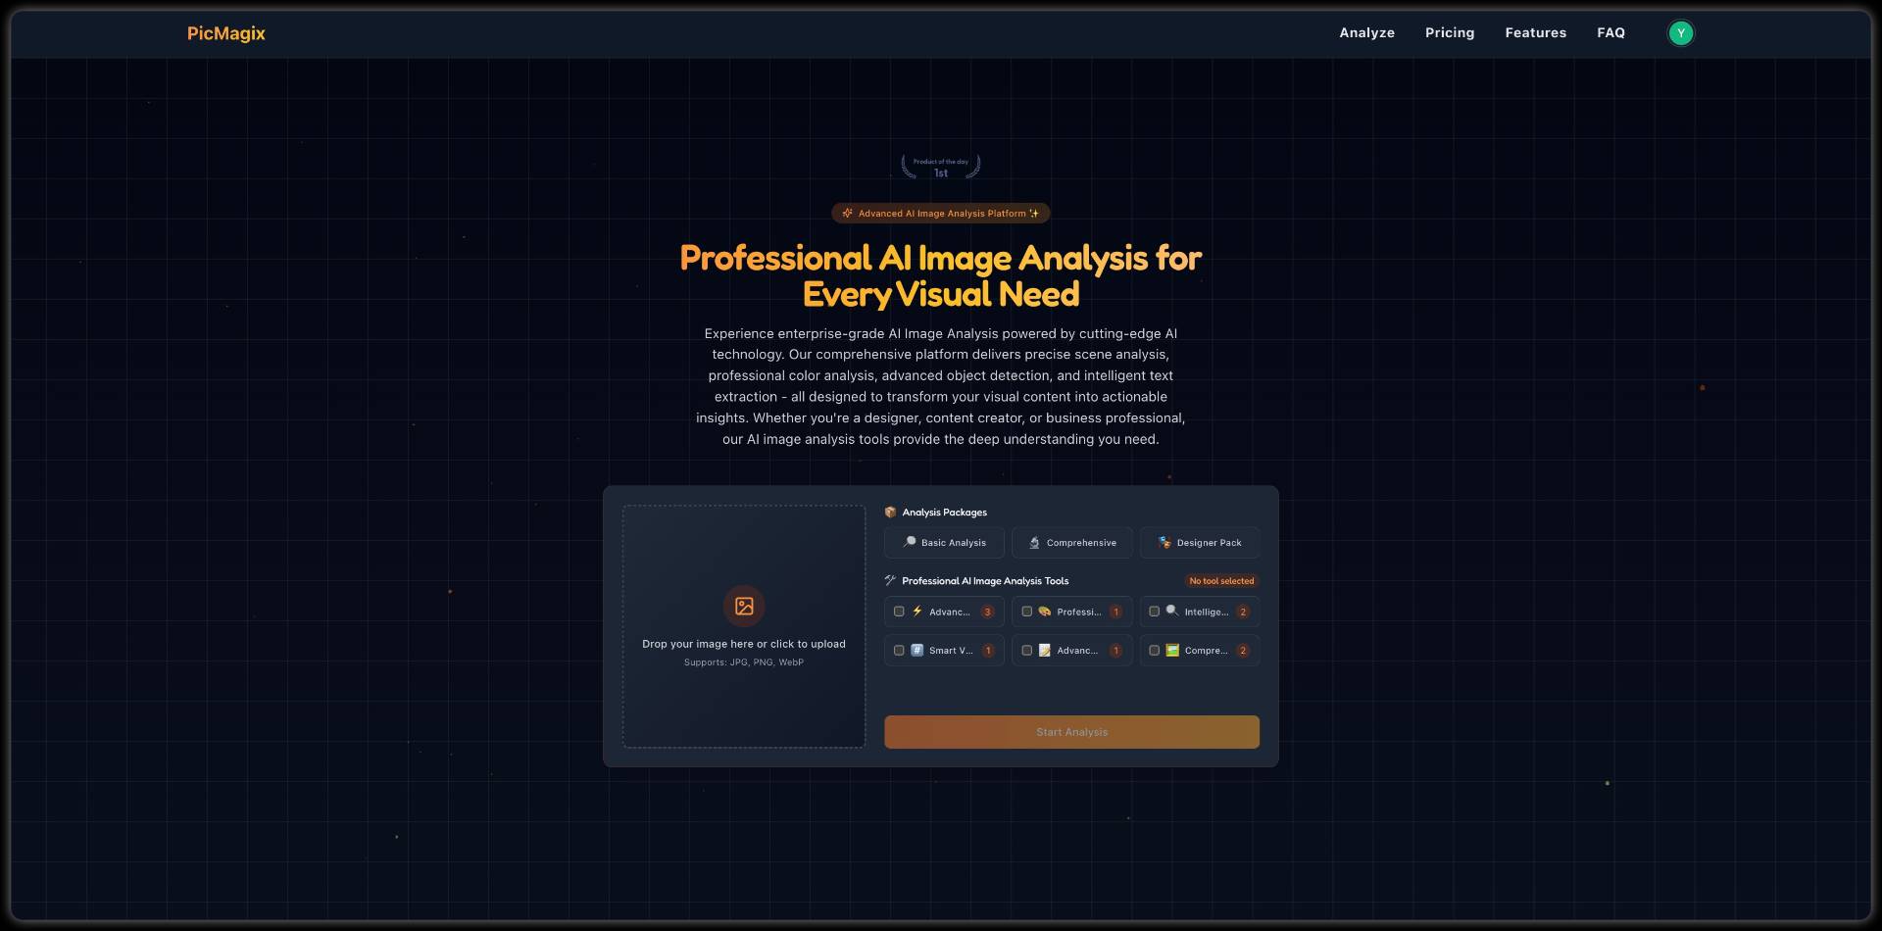Go to the Features nav link
1882x931 pixels.
[x=1535, y=33]
